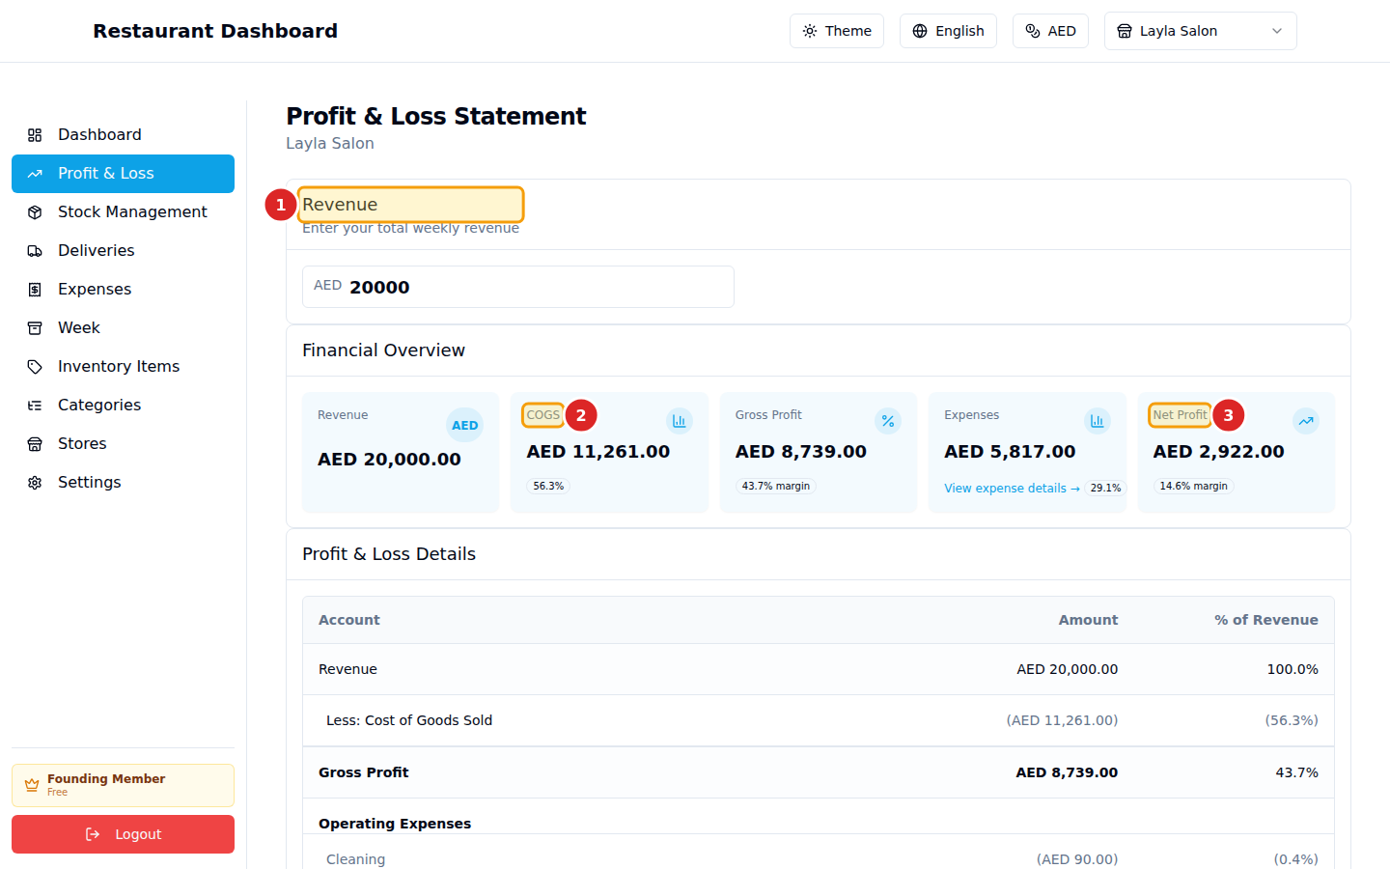This screenshot has height=869, width=1390.
Task: Open the Settings page
Action: 90,483
